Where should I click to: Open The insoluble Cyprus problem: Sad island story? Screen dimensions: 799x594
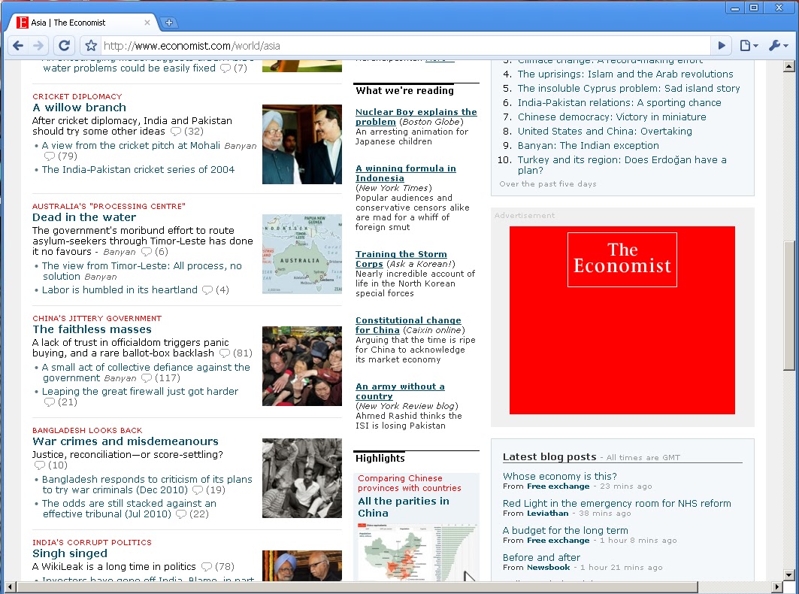629,88
